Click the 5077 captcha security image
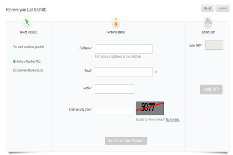The width and height of the screenshot is (233, 155). pos(150,108)
